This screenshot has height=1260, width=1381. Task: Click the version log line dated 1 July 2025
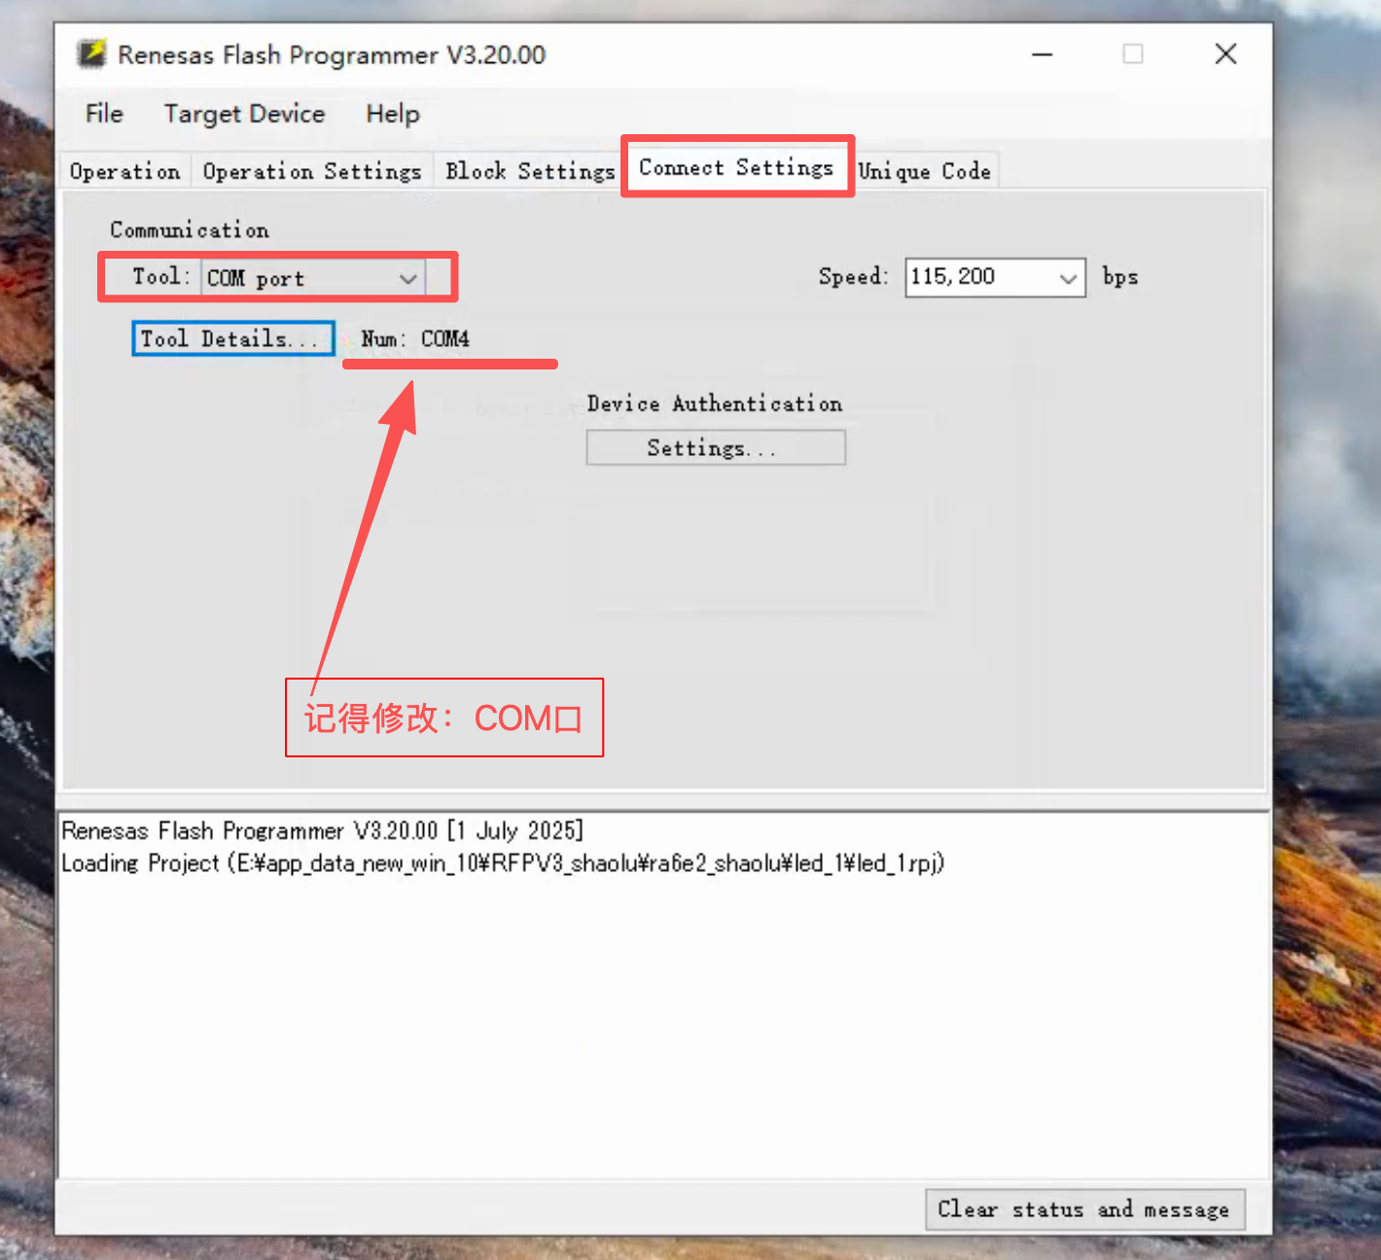click(x=322, y=830)
